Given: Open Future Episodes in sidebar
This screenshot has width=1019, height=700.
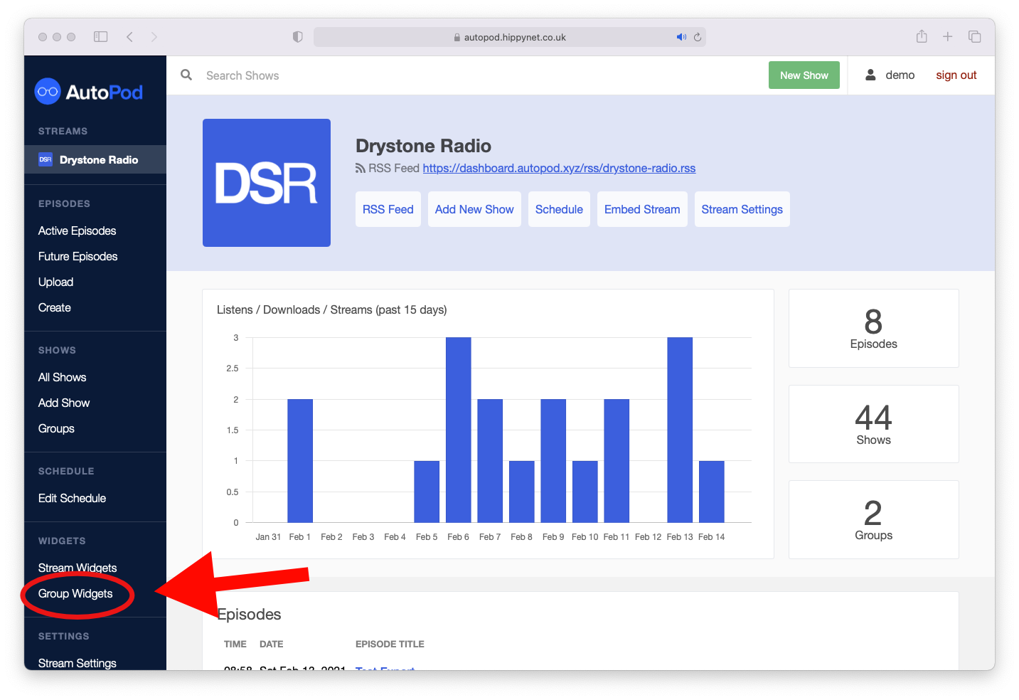Looking at the screenshot, I should point(78,256).
